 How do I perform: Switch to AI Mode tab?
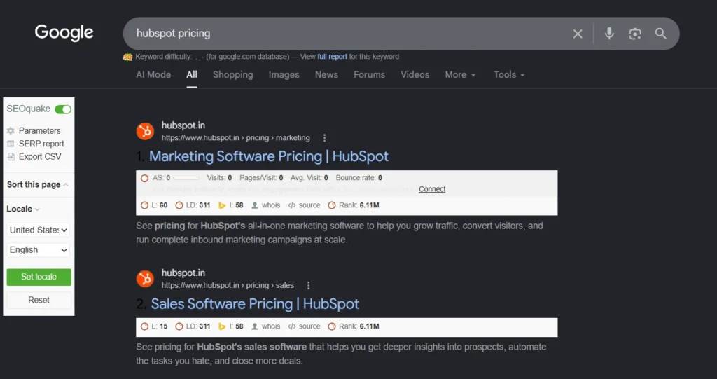(x=153, y=75)
